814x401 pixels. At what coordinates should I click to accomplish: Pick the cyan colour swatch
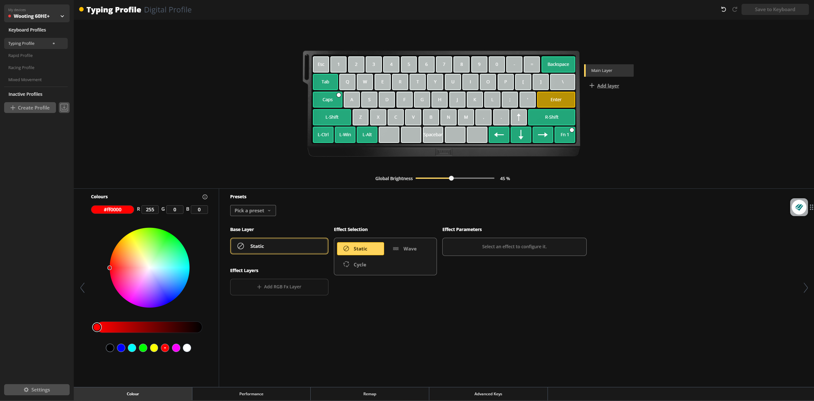[132, 348]
